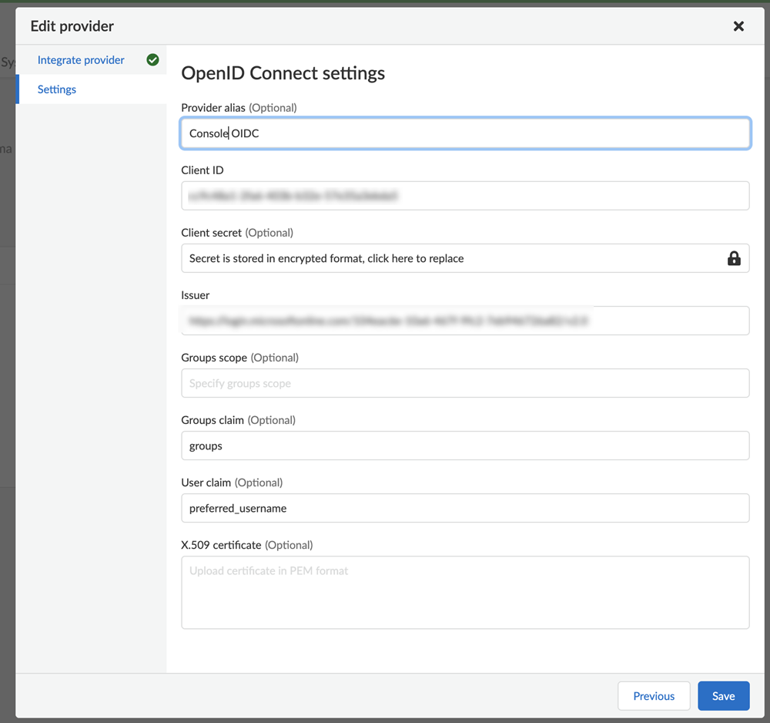The image size is (770, 723).
Task: Save the provider settings
Action: tap(723, 696)
